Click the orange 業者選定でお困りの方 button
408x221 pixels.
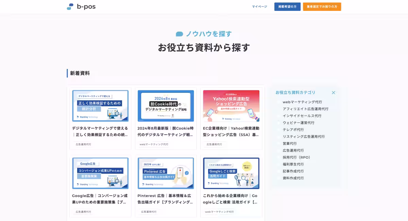[322, 6]
